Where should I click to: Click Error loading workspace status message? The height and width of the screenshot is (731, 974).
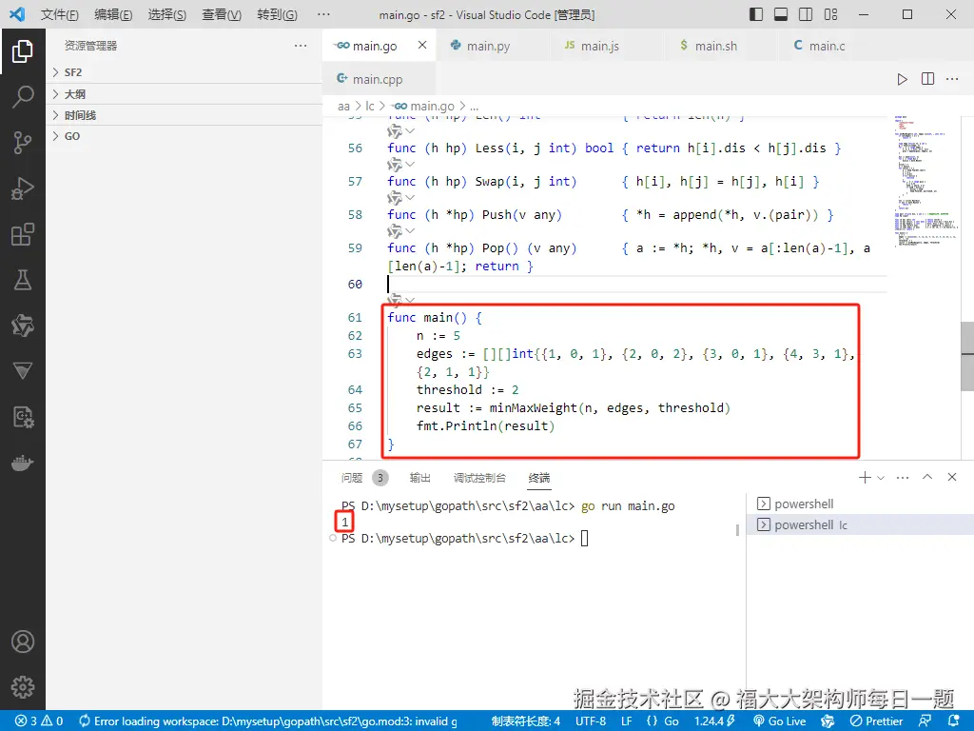click(268, 721)
